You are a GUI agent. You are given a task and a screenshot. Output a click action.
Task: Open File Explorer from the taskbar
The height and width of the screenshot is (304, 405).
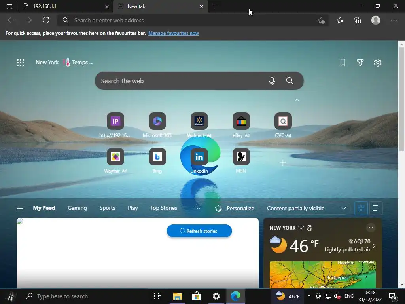point(177,296)
